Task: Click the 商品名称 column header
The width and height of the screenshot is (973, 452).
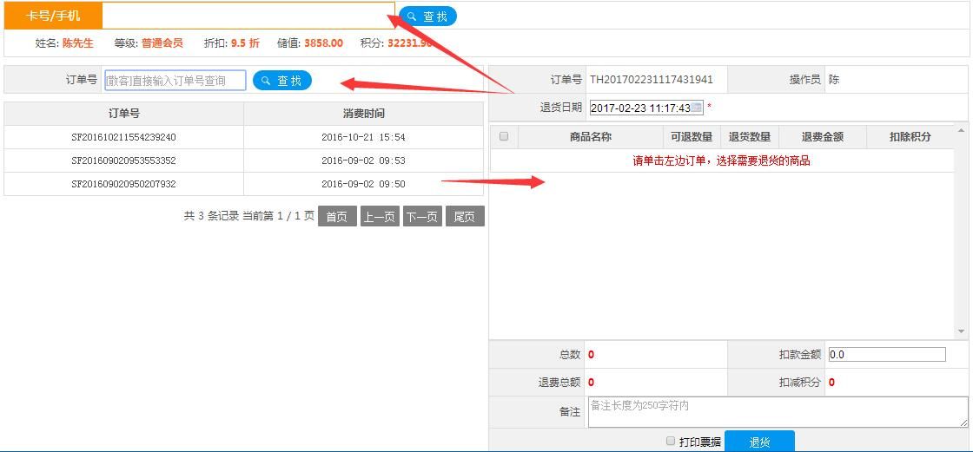Action: pos(590,137)
